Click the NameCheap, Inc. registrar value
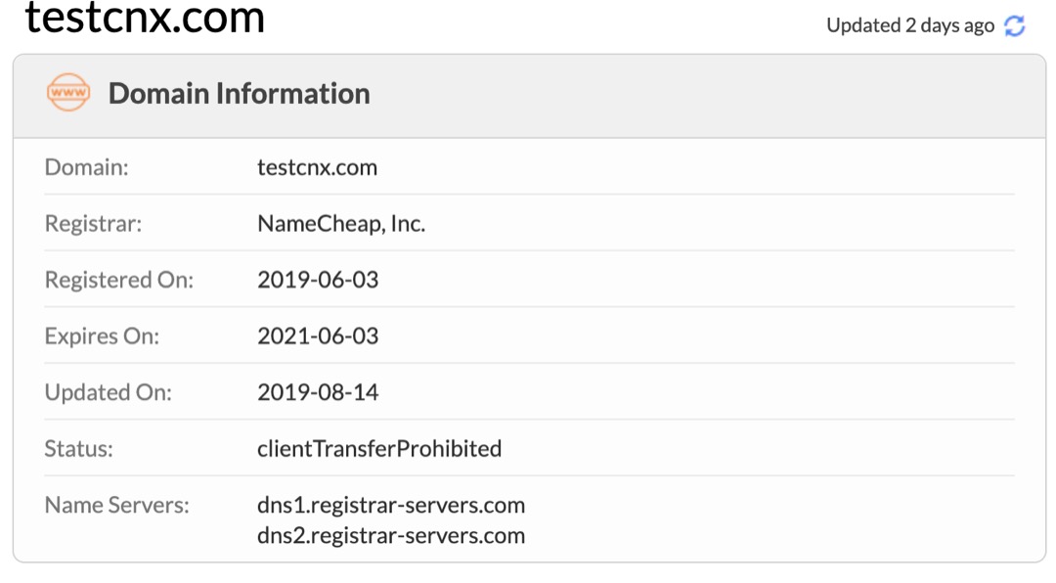The width and height of the screenshot is (1056, 583). tap(341, 223)
